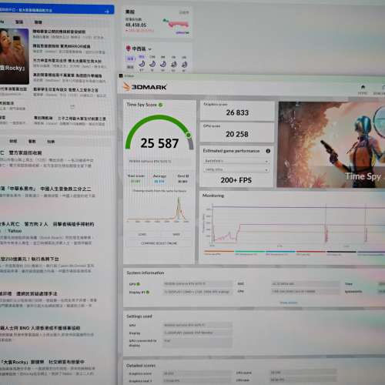Click the LOAD button under the score chart
The height and width of the screenshot is (385, 385).
[142, 234]
